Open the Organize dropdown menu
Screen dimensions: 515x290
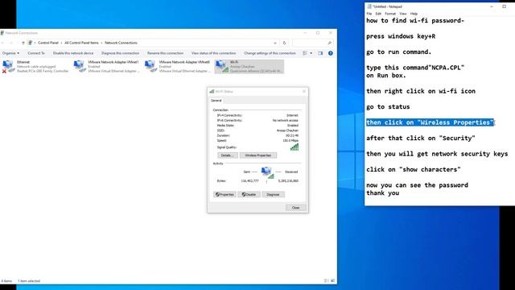click(x=10, y=53)
